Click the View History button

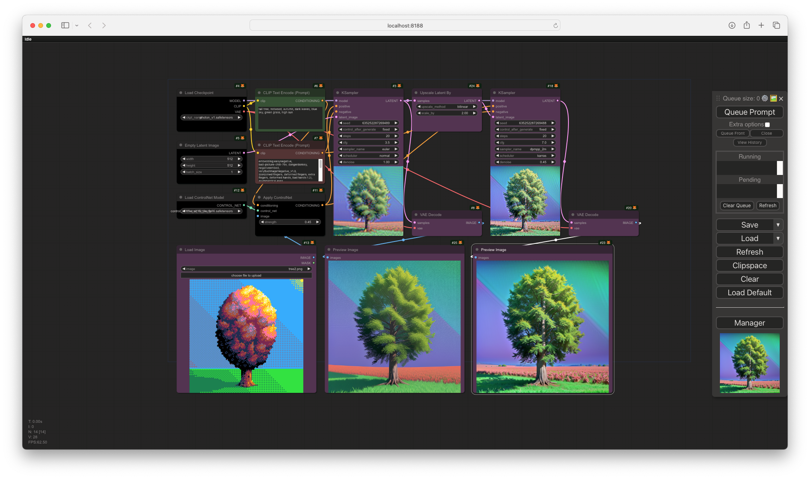[x=749, y=142]
